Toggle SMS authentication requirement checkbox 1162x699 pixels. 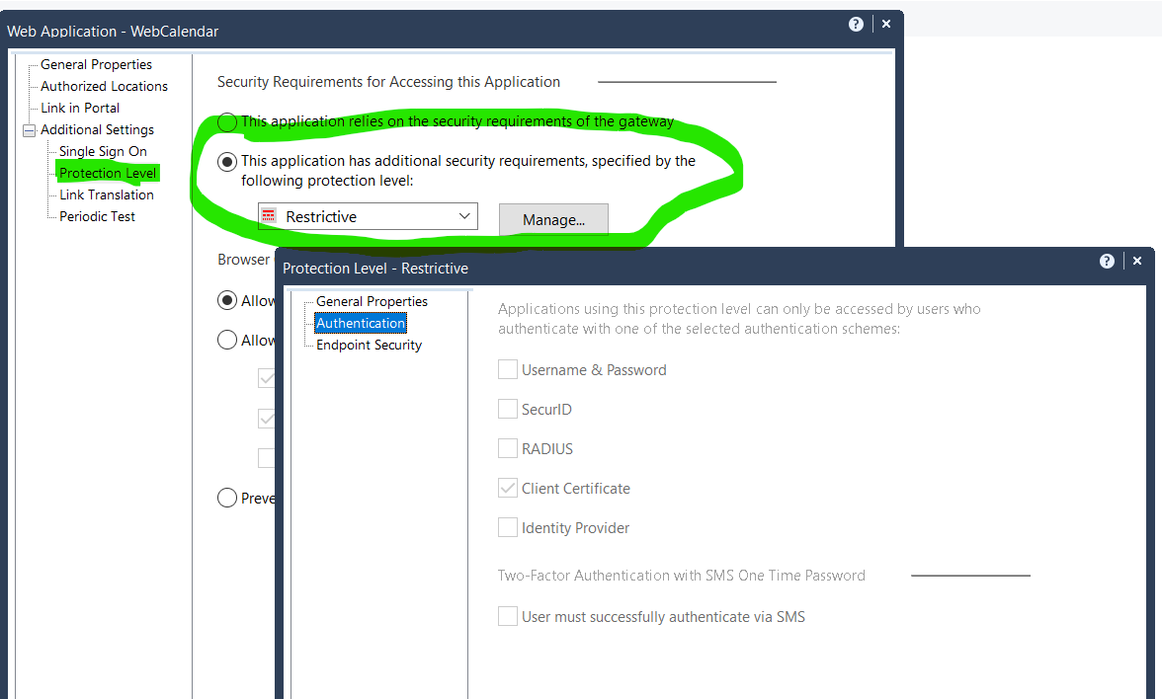[x=508, y=617]
